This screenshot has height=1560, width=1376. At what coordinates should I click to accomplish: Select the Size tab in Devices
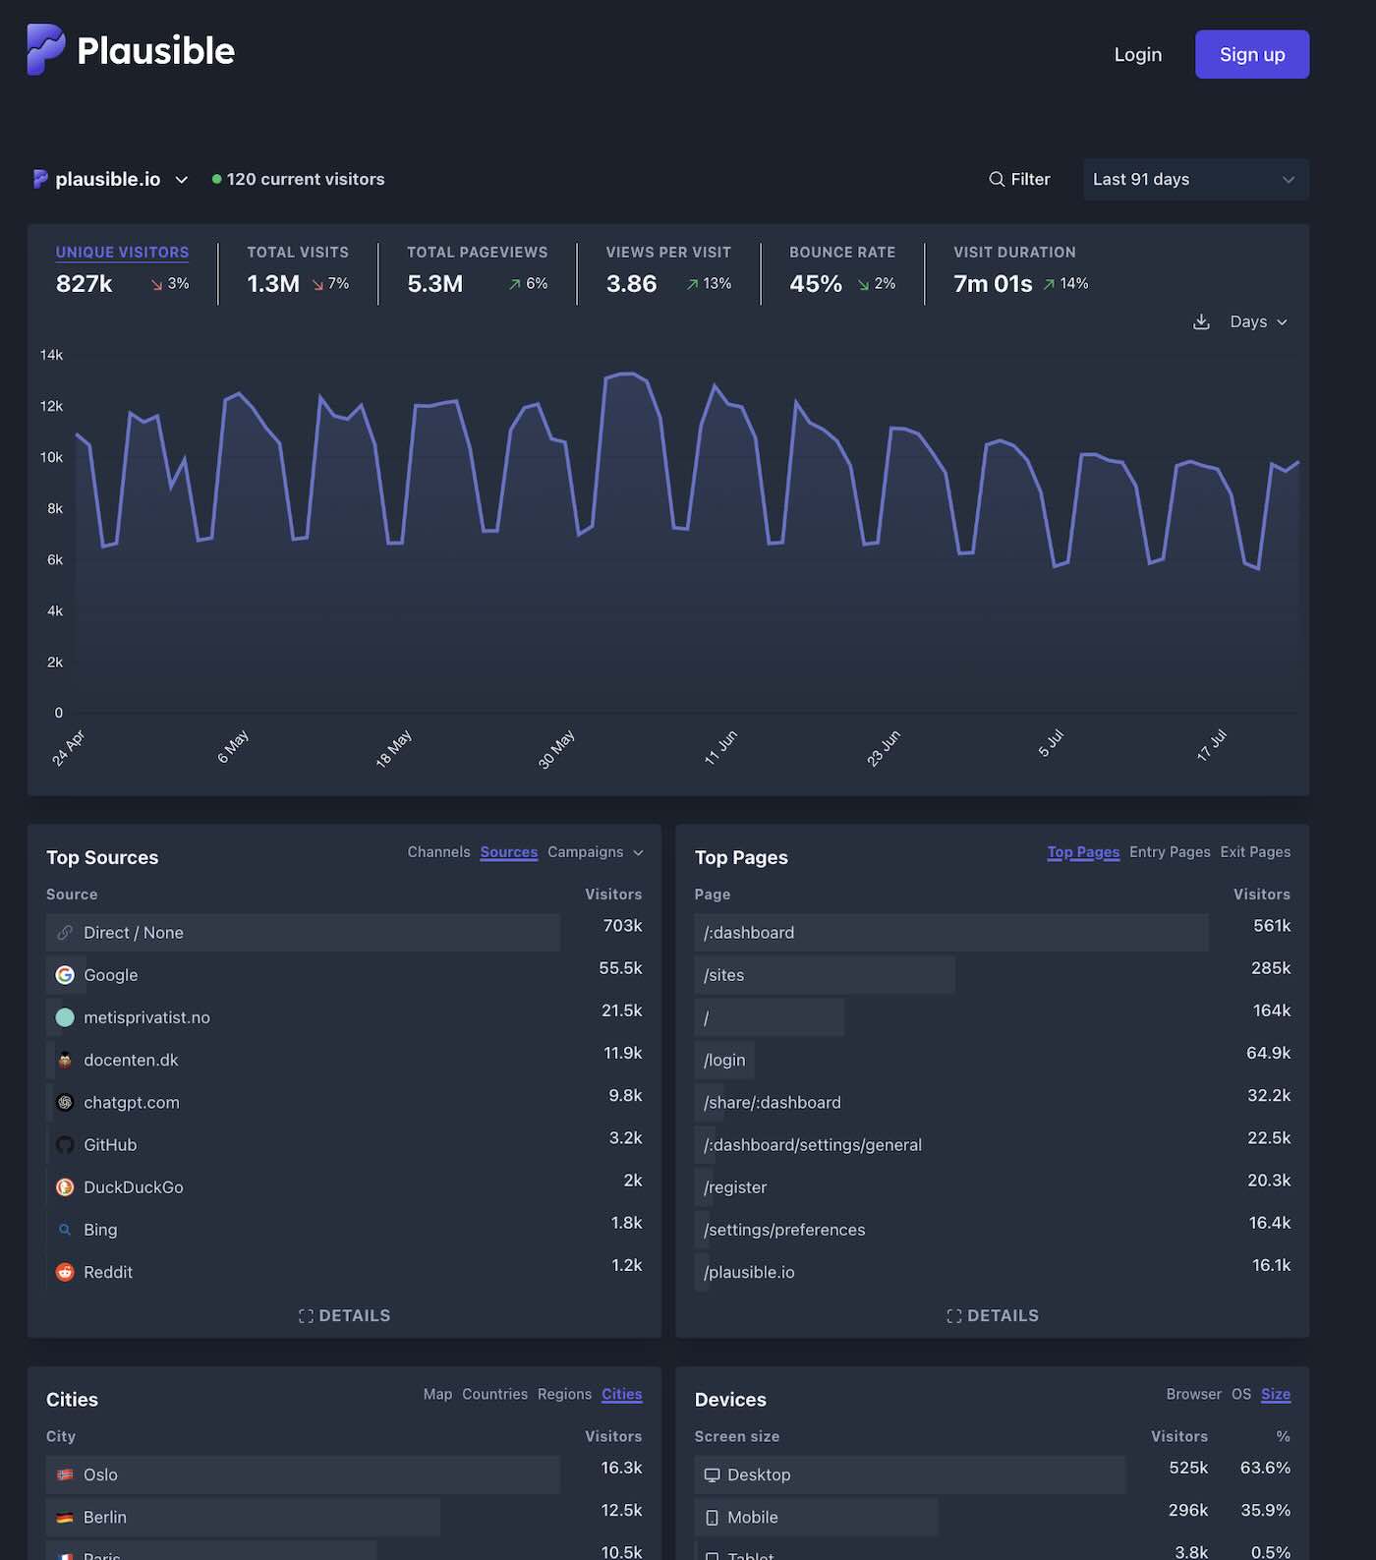click(1276, 1395)
